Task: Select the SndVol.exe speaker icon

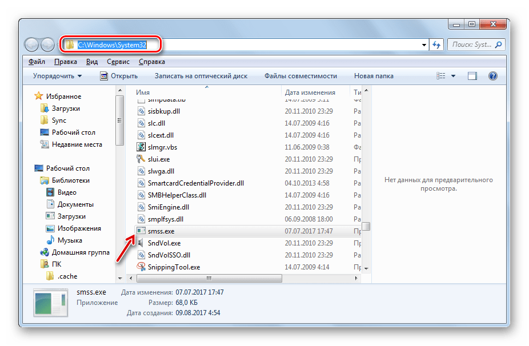Action: pyautogui.click(x=141, y=243)
